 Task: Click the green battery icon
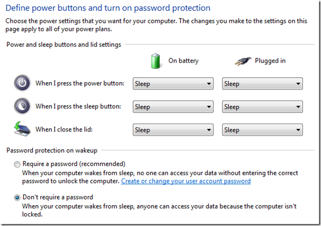pyautogui.click(x=157, y=61)
